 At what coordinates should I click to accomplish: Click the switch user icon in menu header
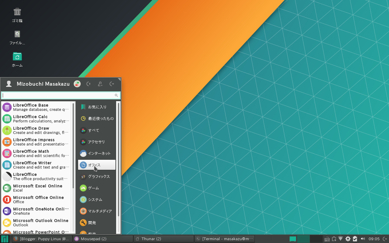pos(100,84)
